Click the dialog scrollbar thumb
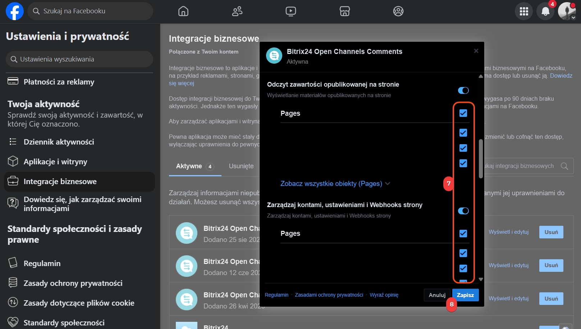581x329 pixels. (x=481, y=159)
